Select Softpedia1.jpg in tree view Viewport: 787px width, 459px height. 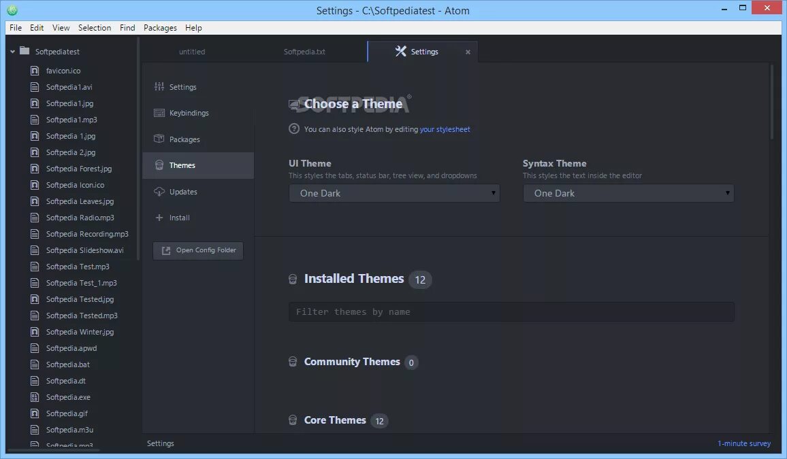click(x=69, y=103)
